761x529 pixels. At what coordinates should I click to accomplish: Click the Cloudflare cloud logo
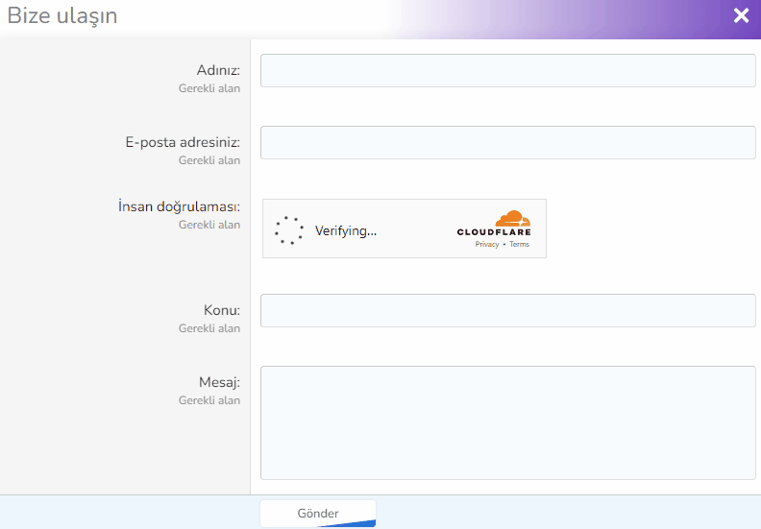[x=511, y=219]
